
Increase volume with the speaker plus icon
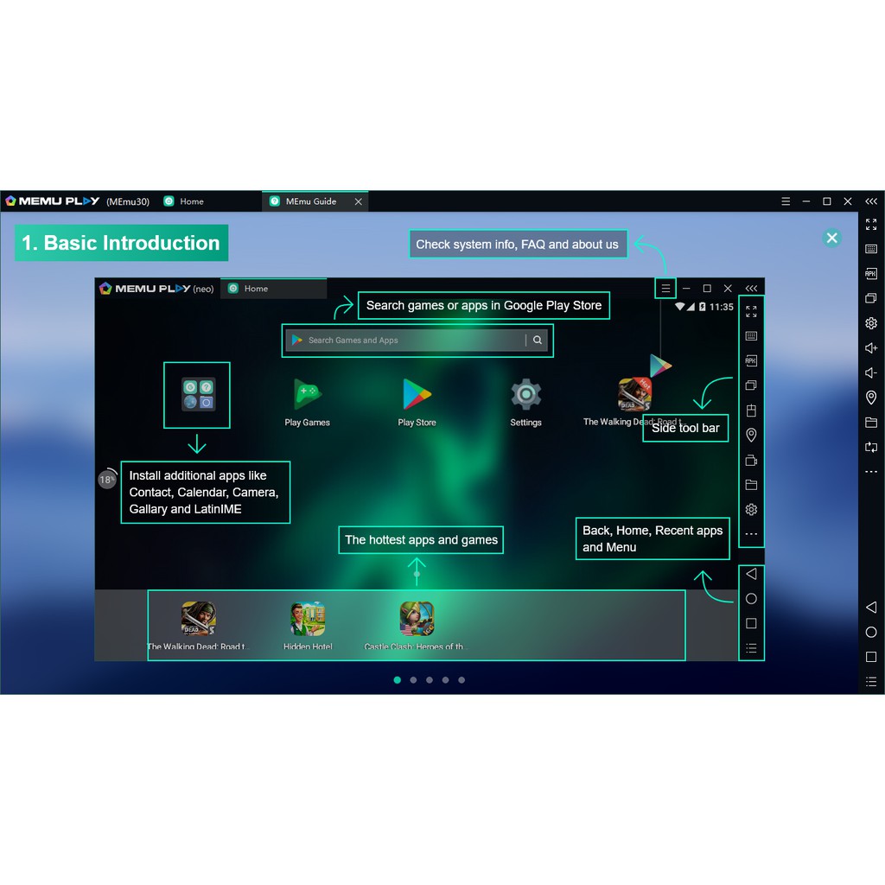(871, 348)
